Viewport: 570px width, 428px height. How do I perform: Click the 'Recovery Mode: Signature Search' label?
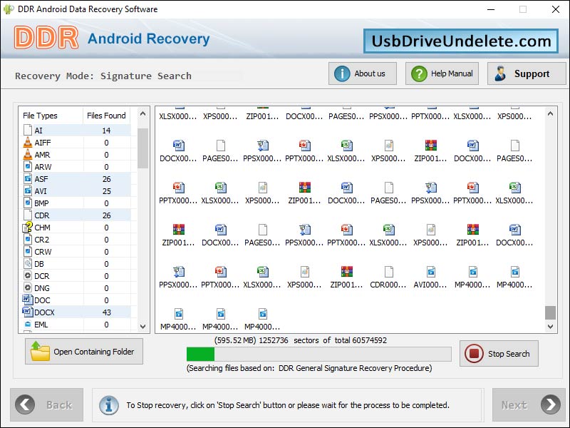pos(103,76)
